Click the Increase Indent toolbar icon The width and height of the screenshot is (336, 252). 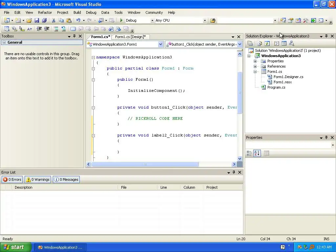point(47,29)
